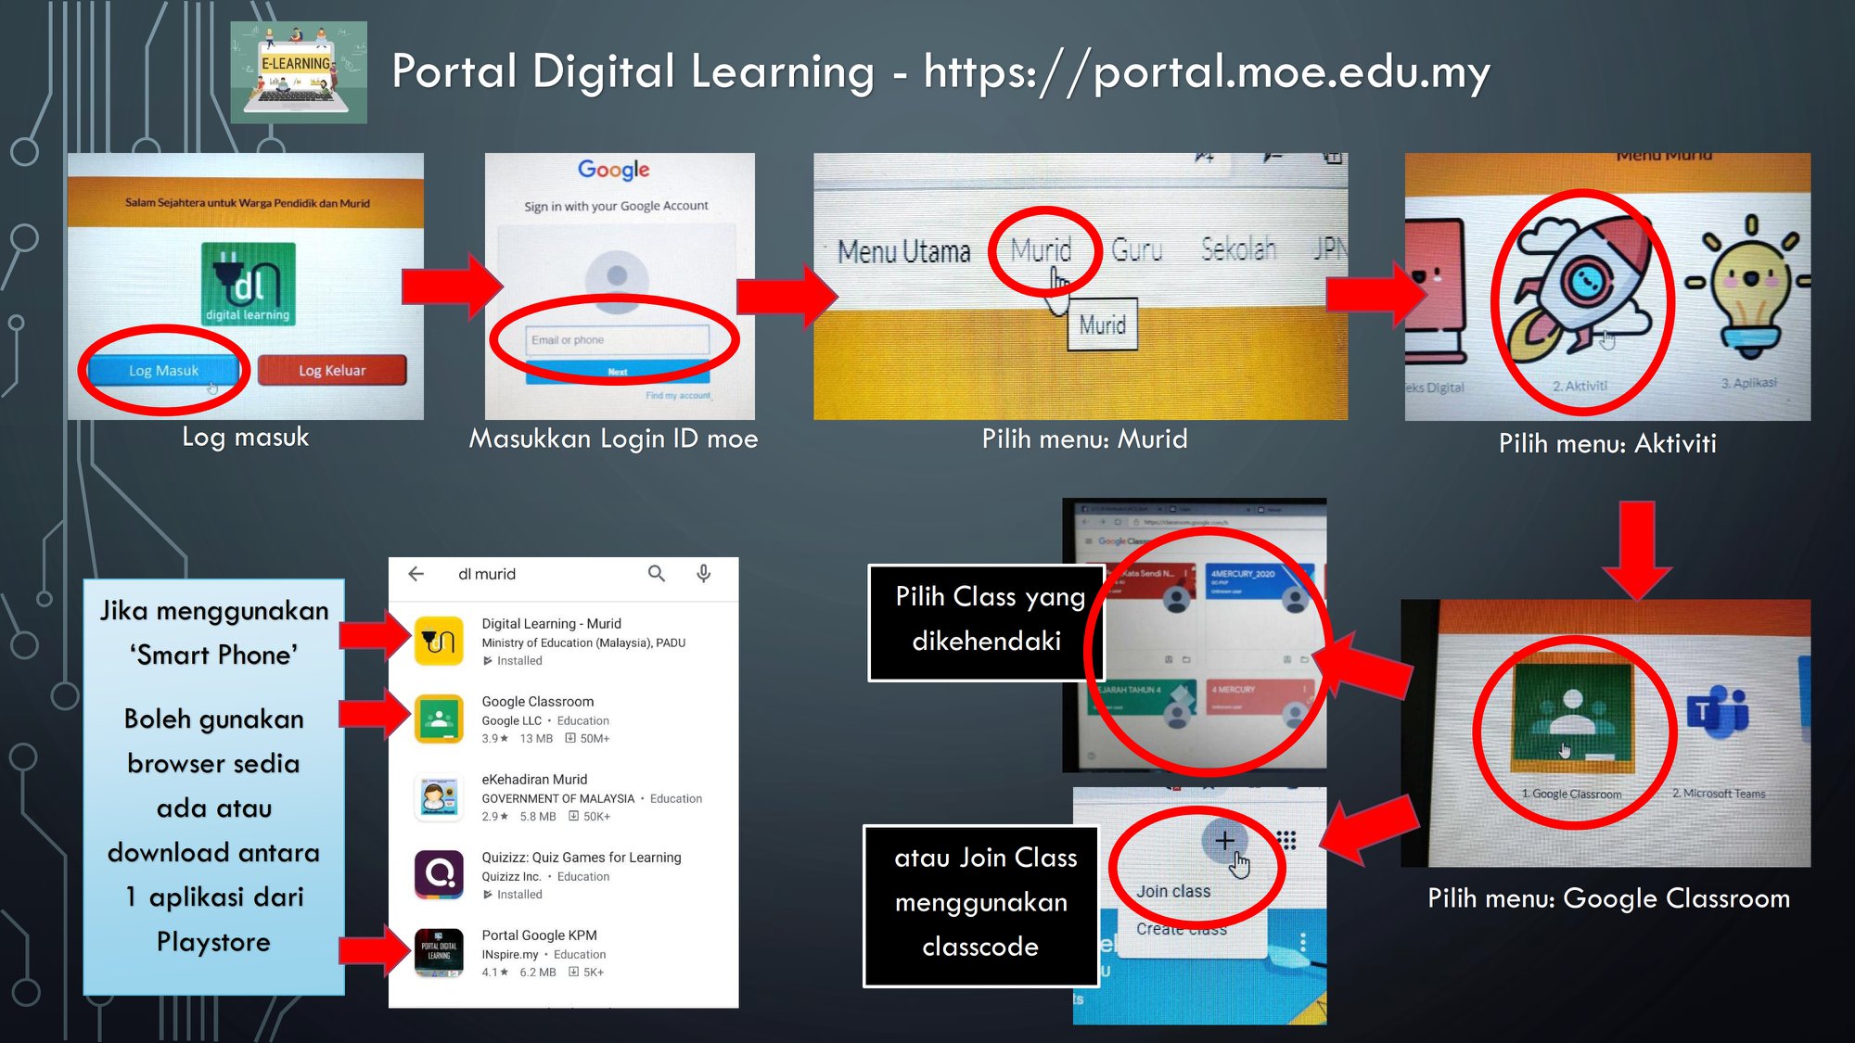This screenshot has height=1043, width=1855.
Task: Click the red Log Keluar button
Action: (x=332, y=371)
